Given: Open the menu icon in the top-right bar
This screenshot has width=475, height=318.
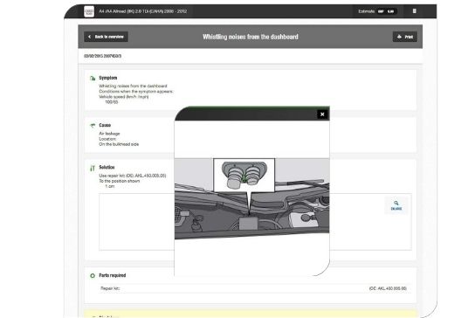Looking at the screenshot, I should tap(414, 11).
